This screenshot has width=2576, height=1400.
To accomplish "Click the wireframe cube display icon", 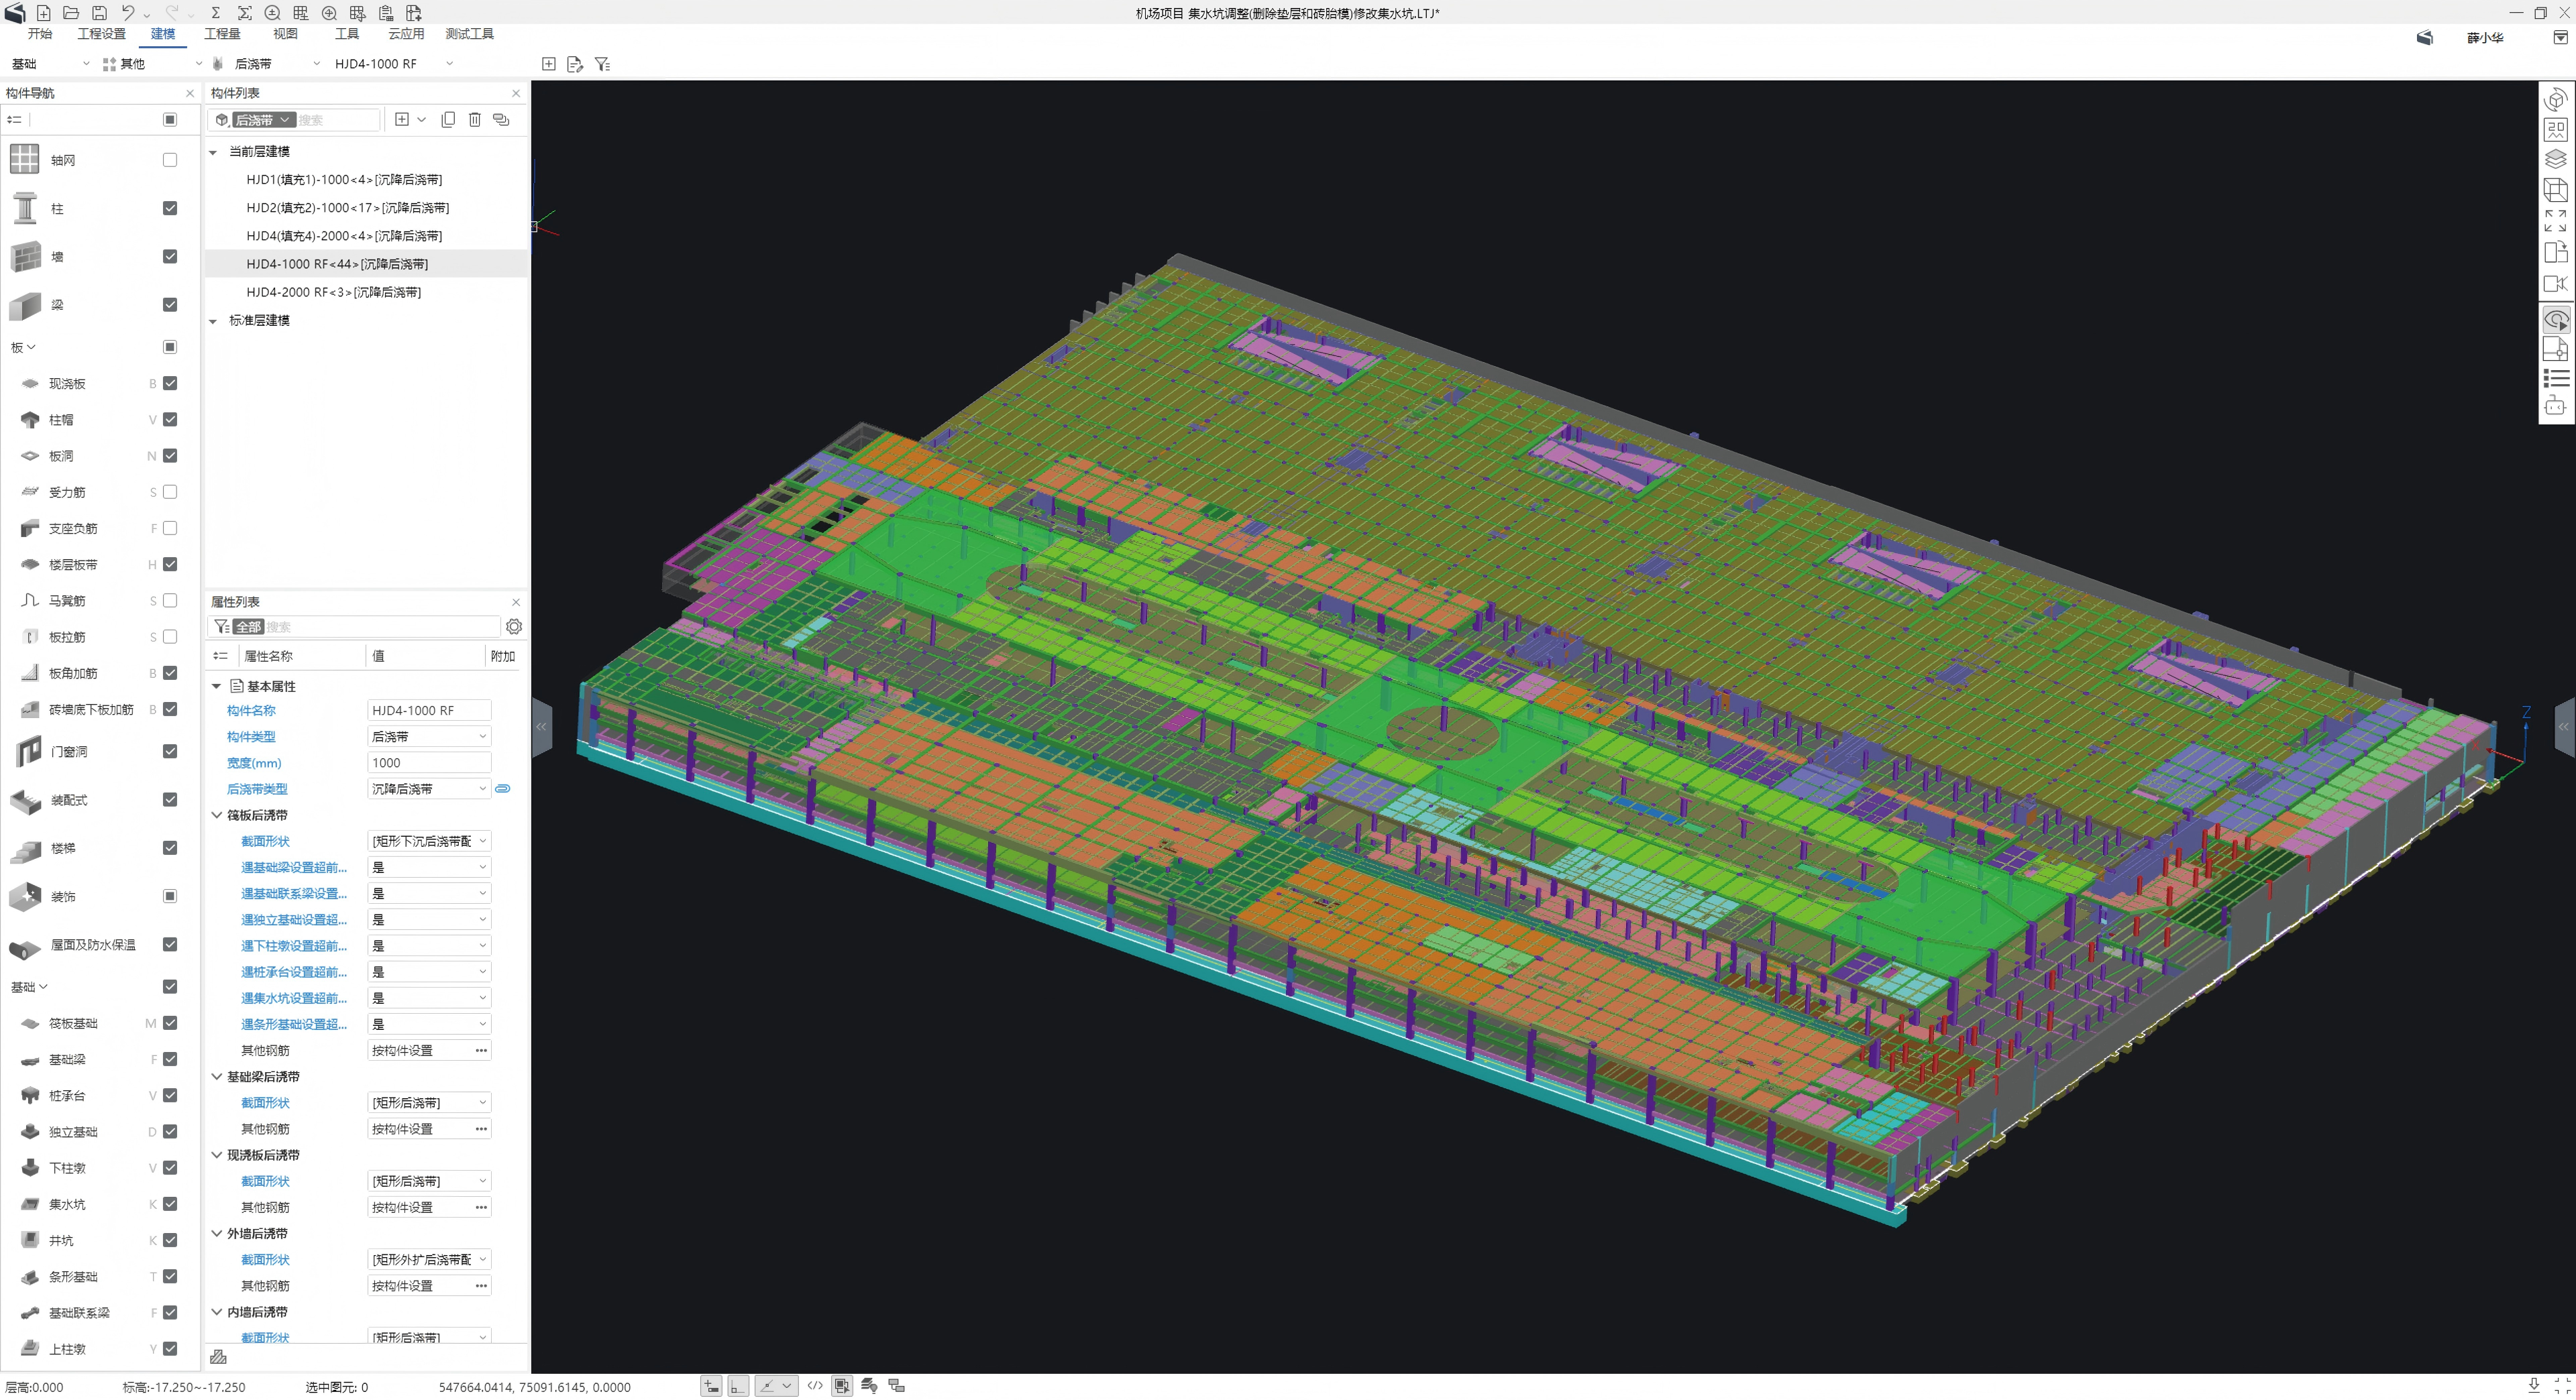I will [2555, 190].
